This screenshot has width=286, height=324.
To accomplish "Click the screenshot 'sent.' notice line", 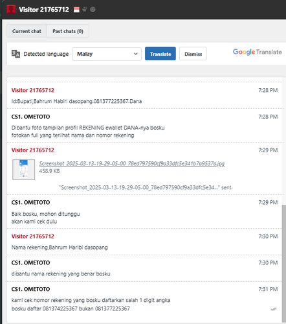I will [x=146, y=187].
